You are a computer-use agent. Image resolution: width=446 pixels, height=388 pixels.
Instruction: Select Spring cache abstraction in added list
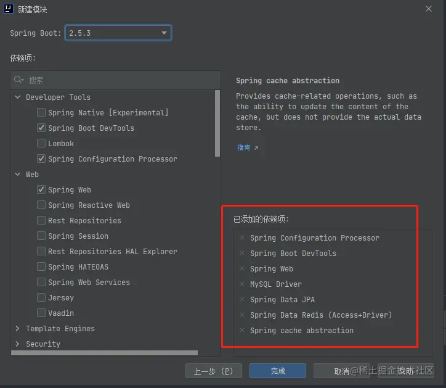(301, 330)
